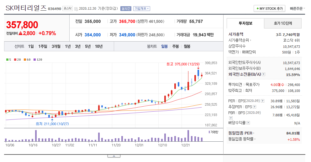
Task: Select the 1일 line chart period
Action: pyautogui.click(x=31, y=46)
